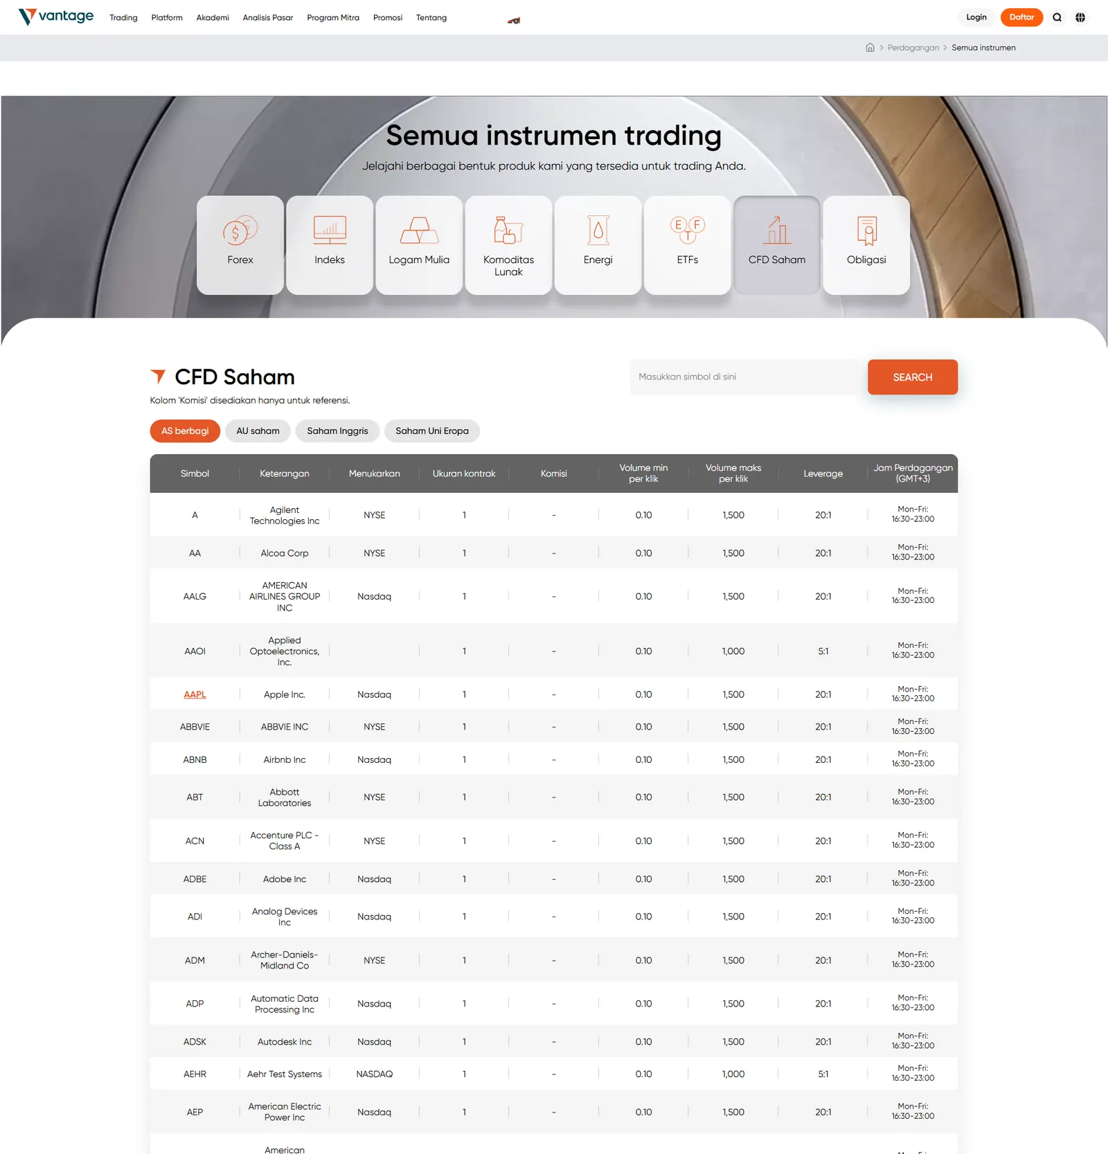Viewport: 1108px width, 1154px height.
Task: Open the Promosi menu
Action: click(x=388, y=17)
